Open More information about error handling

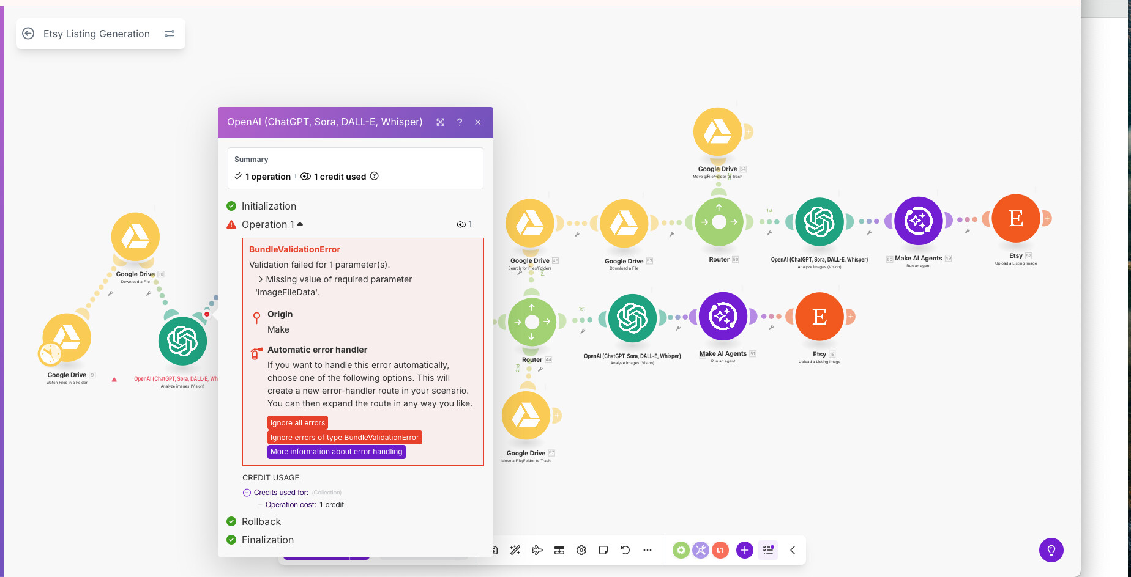coord(337,452)
